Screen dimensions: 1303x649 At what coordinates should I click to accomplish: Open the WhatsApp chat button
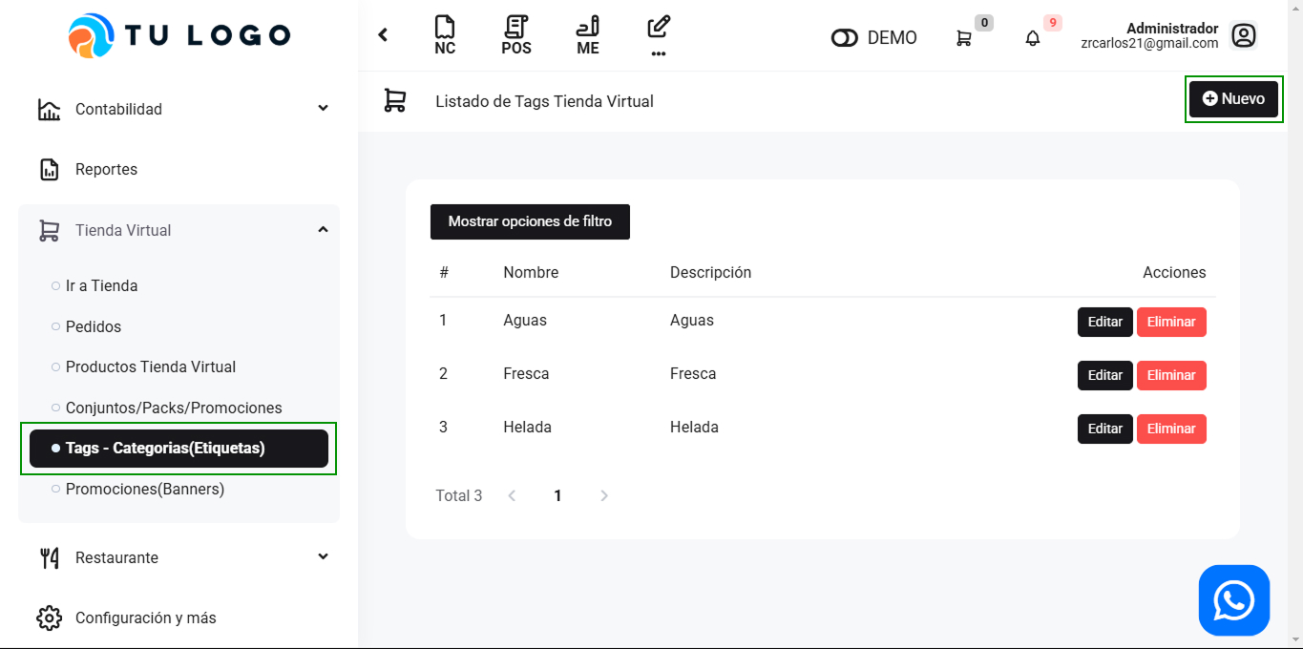coord(1233,600)
